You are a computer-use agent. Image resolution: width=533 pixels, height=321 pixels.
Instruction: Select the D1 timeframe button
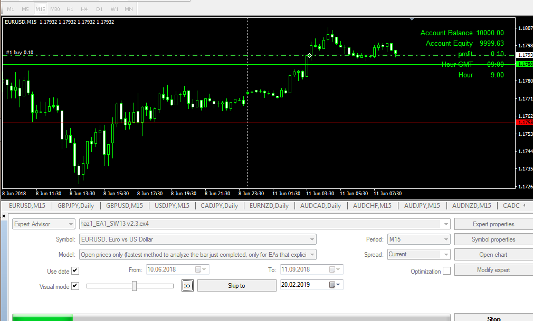coord(99,9)
